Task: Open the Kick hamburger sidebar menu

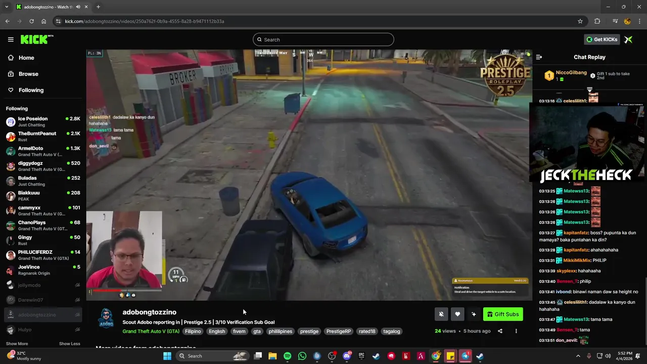Action: (11, 39)
